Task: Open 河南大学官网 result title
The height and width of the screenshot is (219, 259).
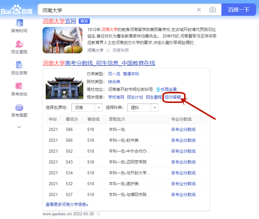Action: click(x=59, y=21)
